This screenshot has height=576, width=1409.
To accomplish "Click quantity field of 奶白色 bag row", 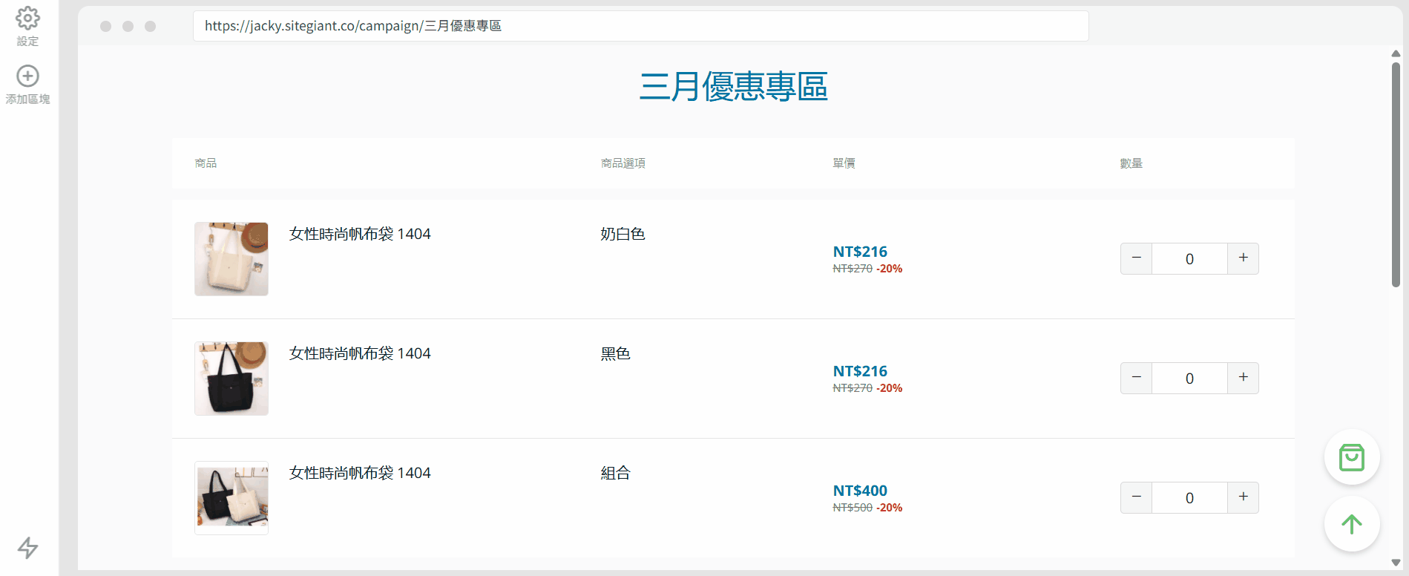I will pos(1189,259).
